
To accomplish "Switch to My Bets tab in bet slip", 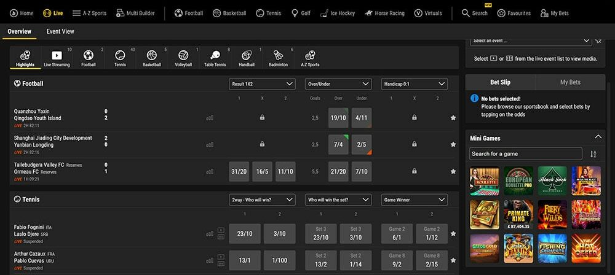I will (570, 82).
